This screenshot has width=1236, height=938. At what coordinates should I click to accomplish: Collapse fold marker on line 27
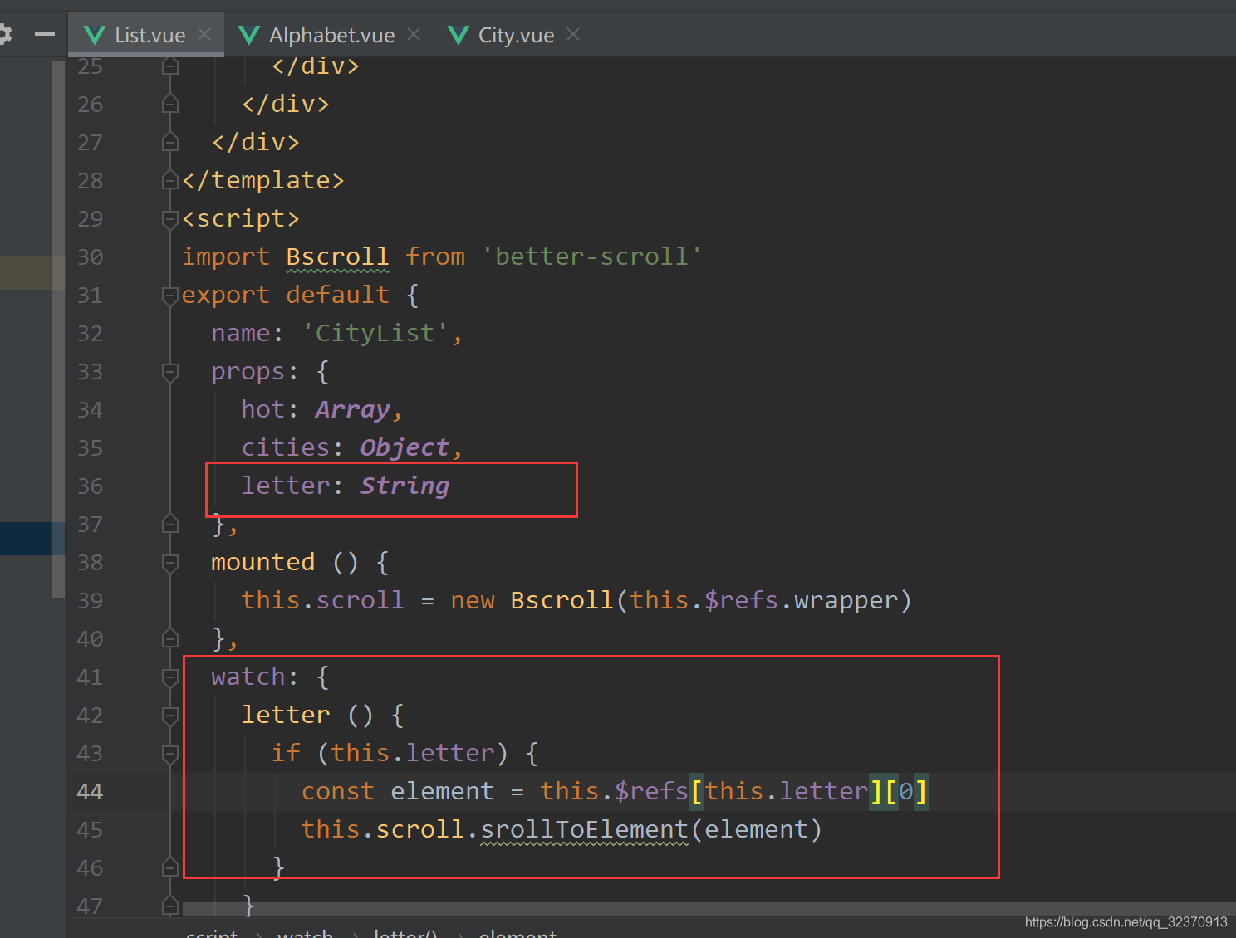pos(170,142)
